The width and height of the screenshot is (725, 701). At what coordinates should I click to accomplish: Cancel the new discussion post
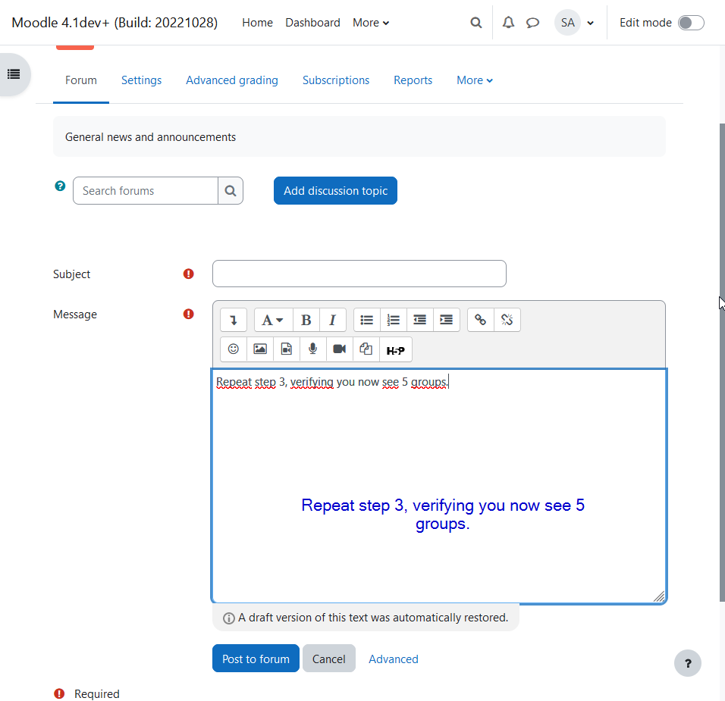point(328,659)
